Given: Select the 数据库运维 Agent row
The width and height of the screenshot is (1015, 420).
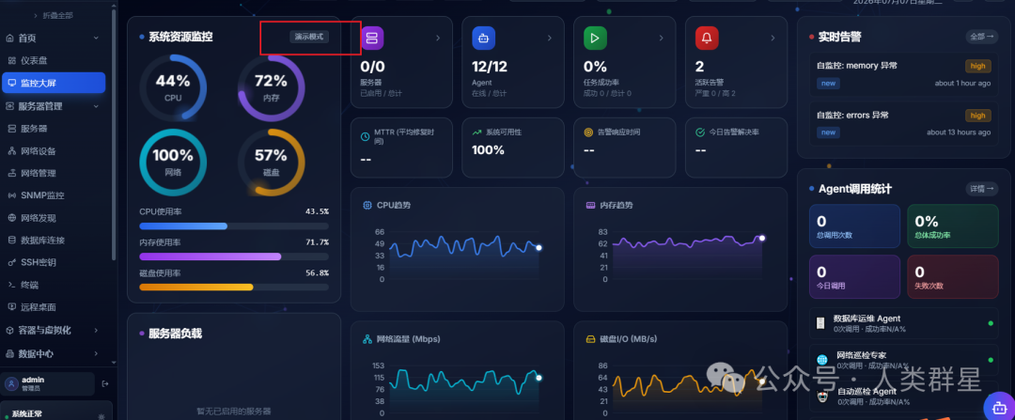Looking at the screenshot, I should tap(904, 323).
